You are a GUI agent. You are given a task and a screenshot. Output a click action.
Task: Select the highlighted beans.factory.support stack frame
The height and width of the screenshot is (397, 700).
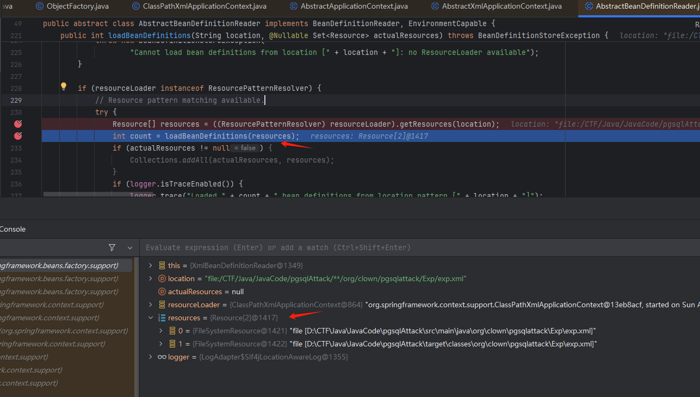[66, 265]
